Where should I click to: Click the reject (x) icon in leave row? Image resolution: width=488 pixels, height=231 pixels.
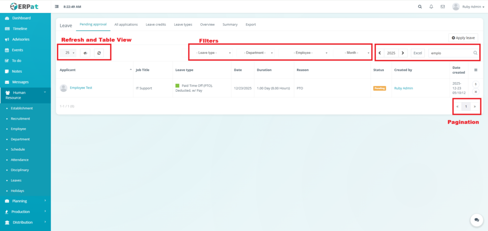[x=475, y=92]
